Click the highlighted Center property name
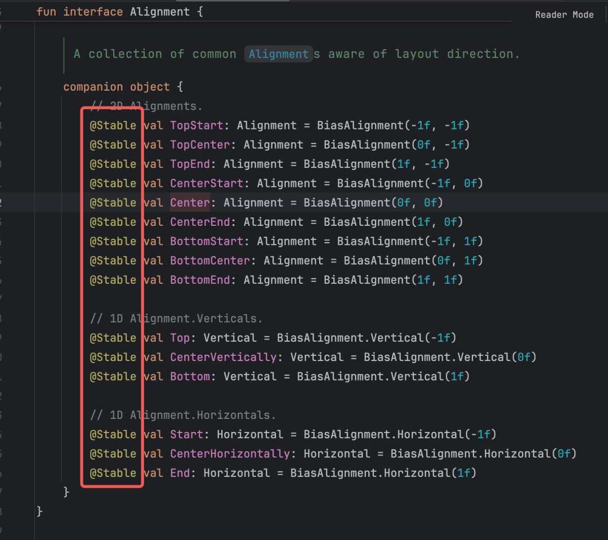Screen dimensions: 608x540 [x=190, y=203]
